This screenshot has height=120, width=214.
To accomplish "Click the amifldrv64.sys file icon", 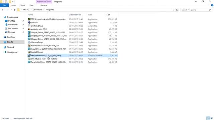I will (29, 26).
